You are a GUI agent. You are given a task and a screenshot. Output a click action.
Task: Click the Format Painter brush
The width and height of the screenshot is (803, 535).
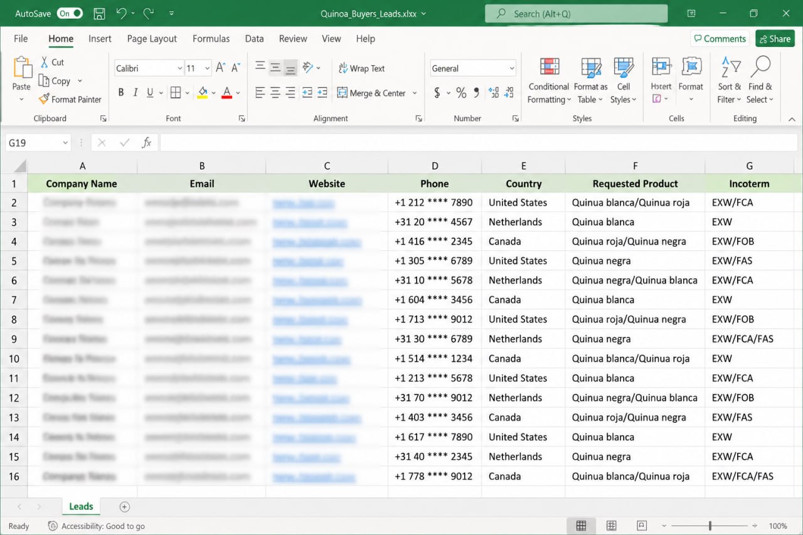click(x=44, y=99)
